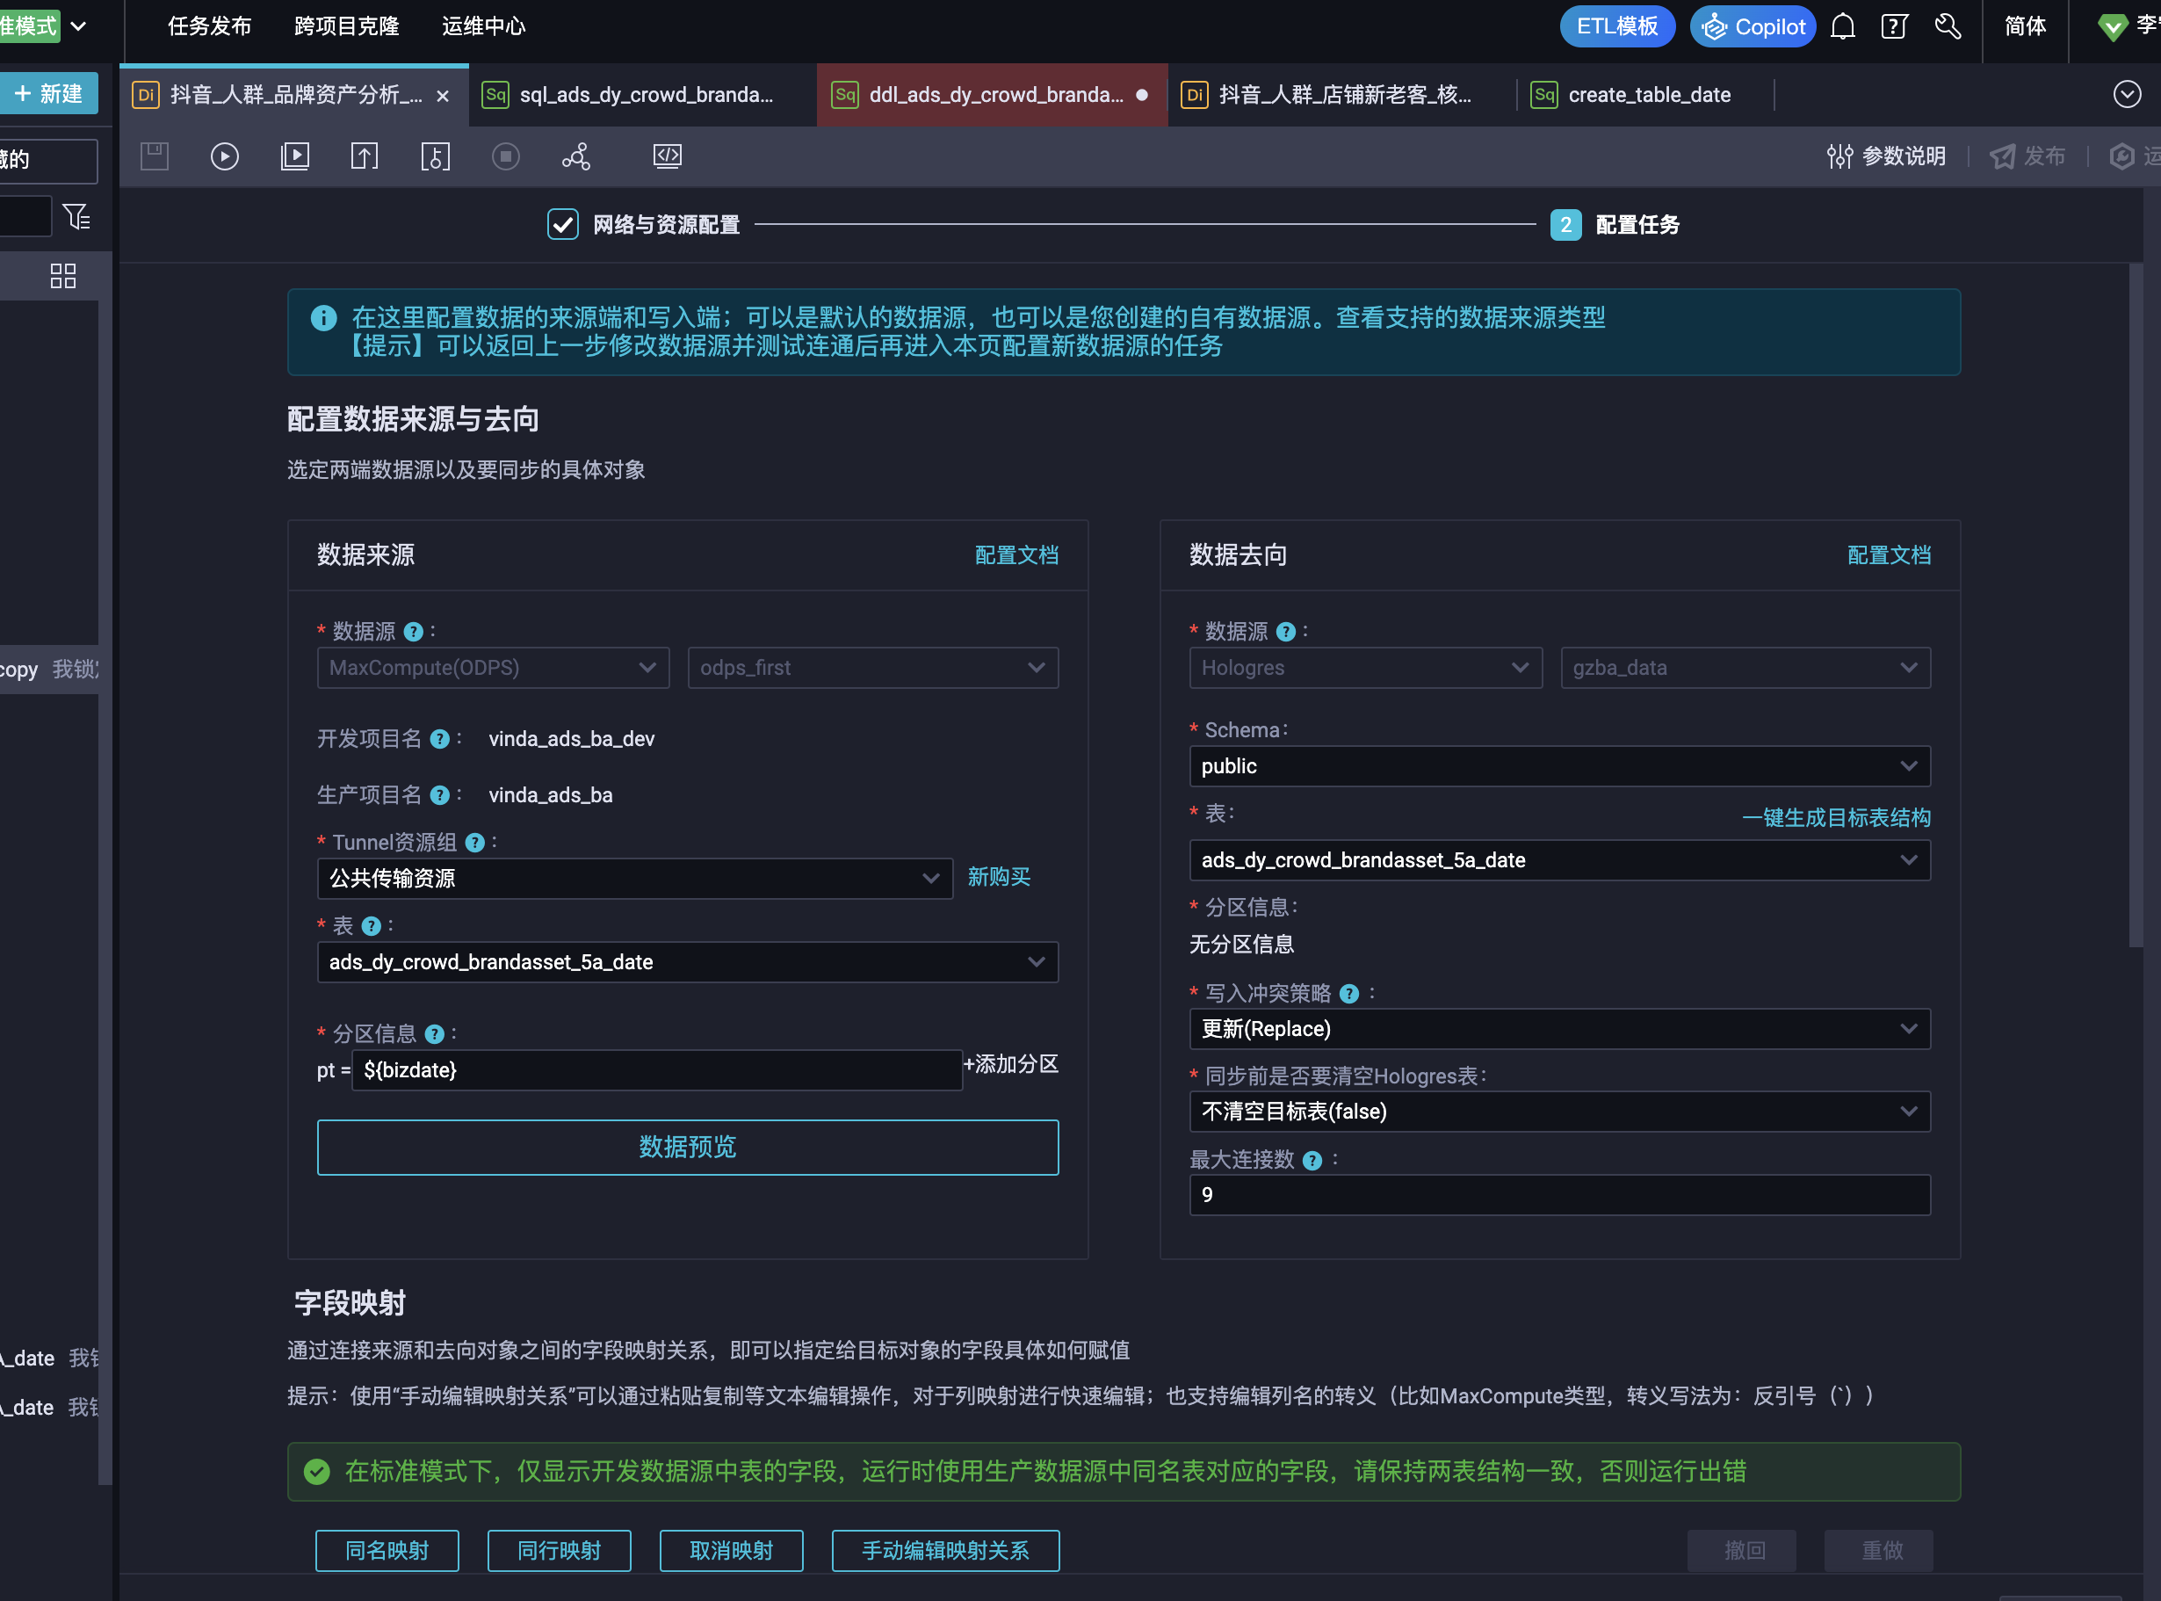This screenshot has height=1601, width=2161.
Task: Click the ETL模板 button
Action: pyautogui.click(x=1616, y=26)
